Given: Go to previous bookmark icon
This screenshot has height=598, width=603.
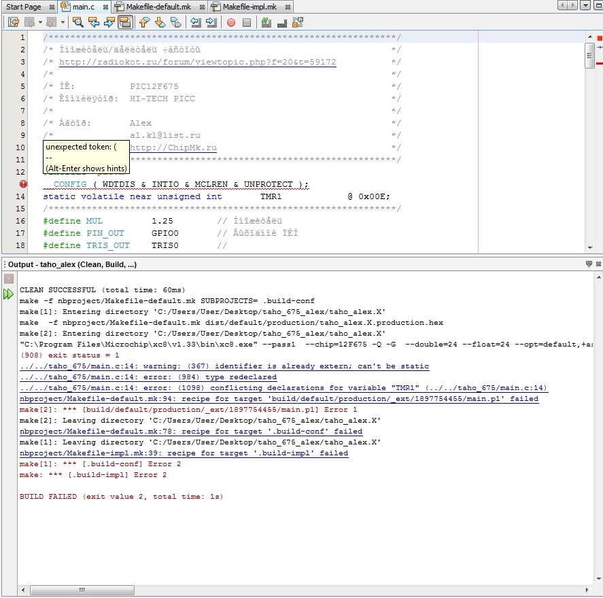Looking at the screenshot, I should click(x=144, y=22).
